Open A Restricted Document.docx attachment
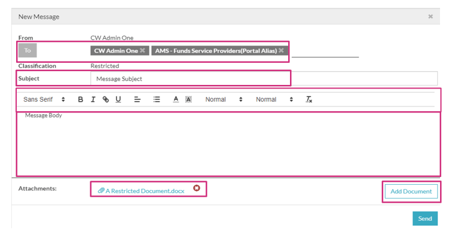The image size is (452, 238). point(145,191)
